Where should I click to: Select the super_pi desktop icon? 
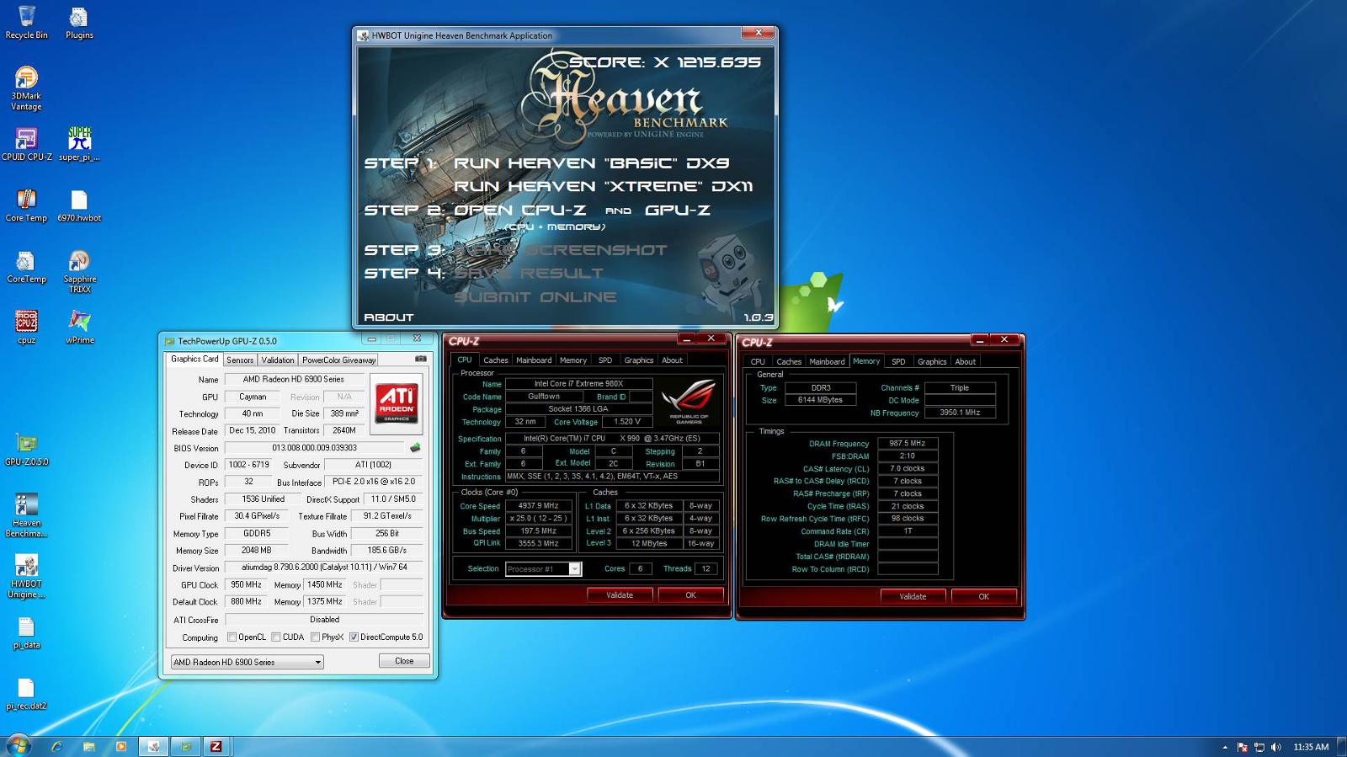coord(79,144)
